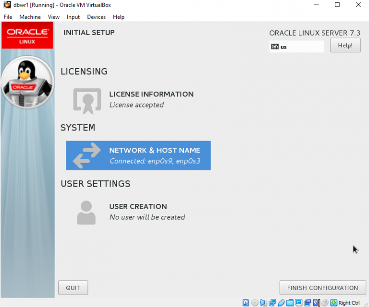Click the hard disk activity status icon
Screen dimensions: 369x307
tap(246, 303)
